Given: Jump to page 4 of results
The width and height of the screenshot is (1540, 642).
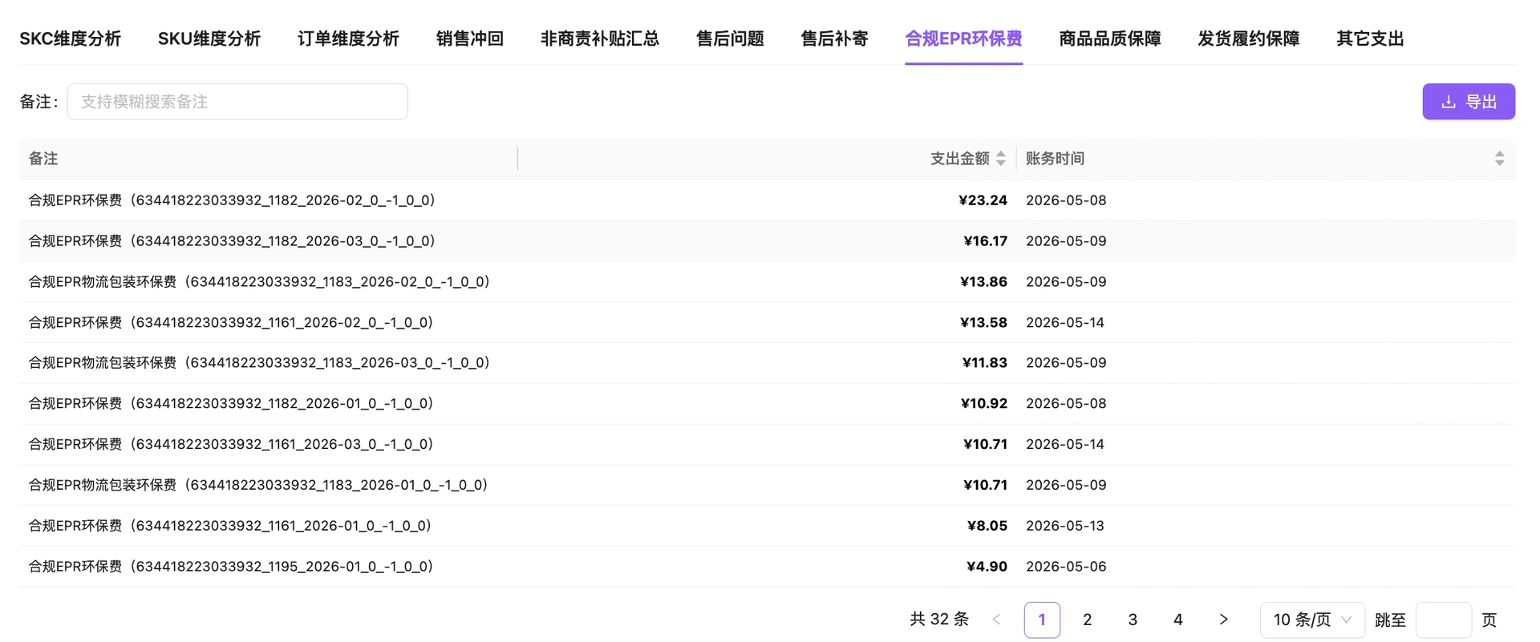Looking at the screenshot, I should (1177, 620).
